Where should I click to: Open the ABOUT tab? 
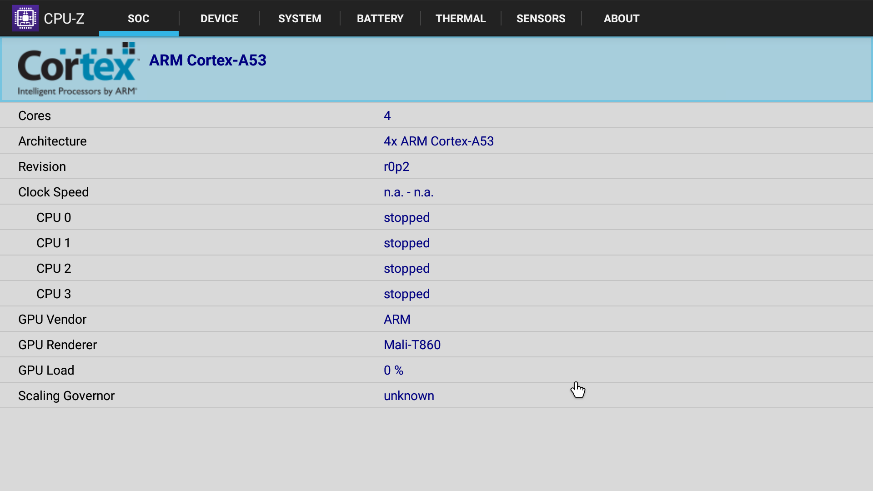click(x=622, y=19)
